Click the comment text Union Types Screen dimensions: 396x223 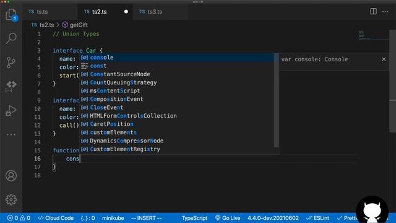(81, 34)
